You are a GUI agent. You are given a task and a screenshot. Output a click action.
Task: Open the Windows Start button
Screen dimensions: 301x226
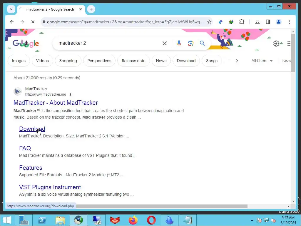[7, 220]
